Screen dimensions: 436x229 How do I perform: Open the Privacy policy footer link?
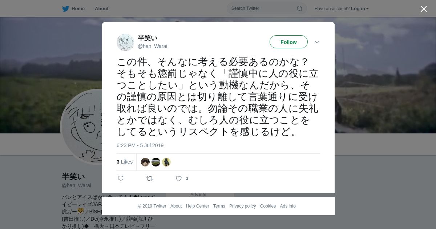pyautogui.click(x=242, y=206)
